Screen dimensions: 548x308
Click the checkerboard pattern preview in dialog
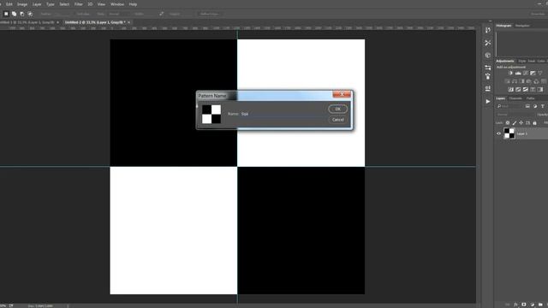pos(211,114)
